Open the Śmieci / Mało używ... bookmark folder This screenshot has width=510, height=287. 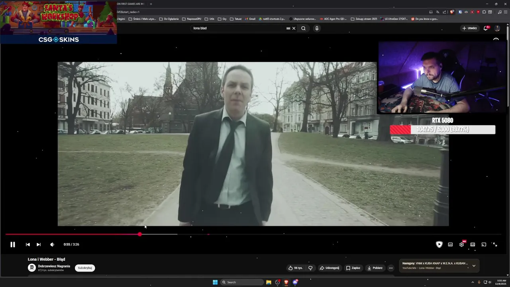tap(142, 19)
